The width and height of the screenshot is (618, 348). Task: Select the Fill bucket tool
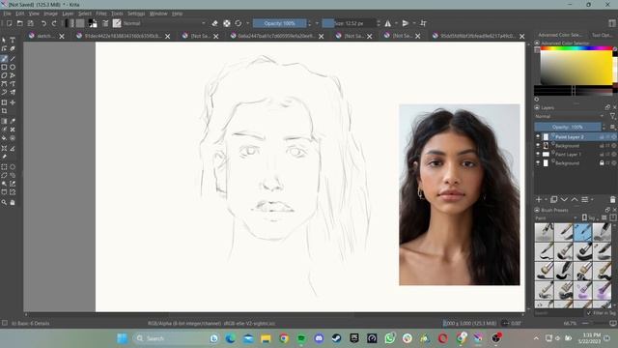4,138
